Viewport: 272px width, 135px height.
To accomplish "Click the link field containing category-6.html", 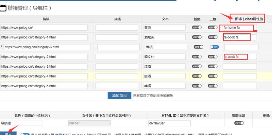I will pyautogui.click(x=47, y=47).
